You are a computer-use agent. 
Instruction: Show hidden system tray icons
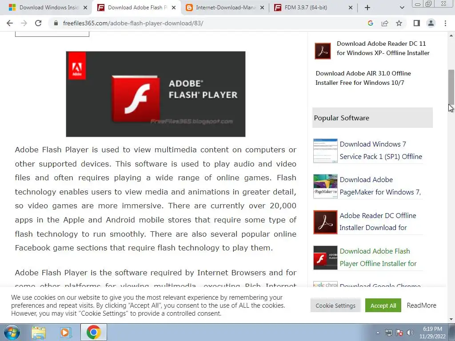click(378, 333)
